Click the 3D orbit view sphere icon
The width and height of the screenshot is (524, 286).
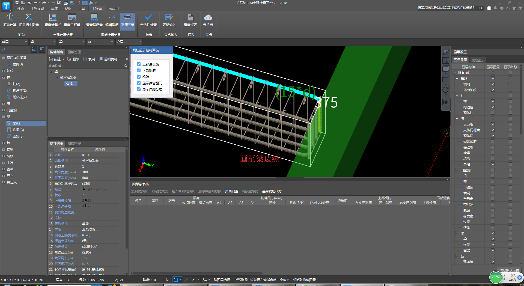coord(446,52)
